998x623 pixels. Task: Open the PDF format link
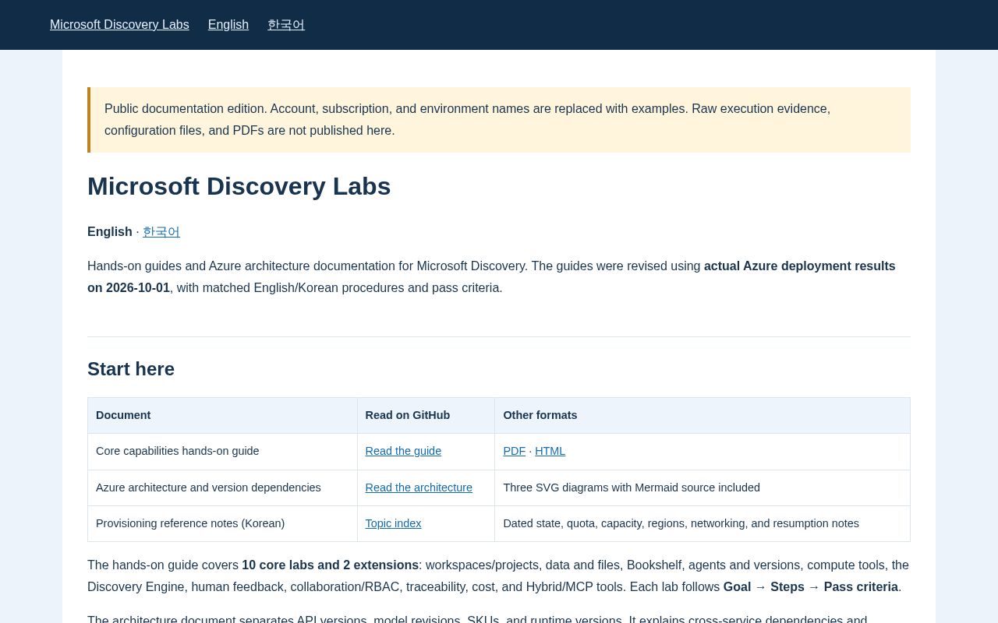(515, 451)
